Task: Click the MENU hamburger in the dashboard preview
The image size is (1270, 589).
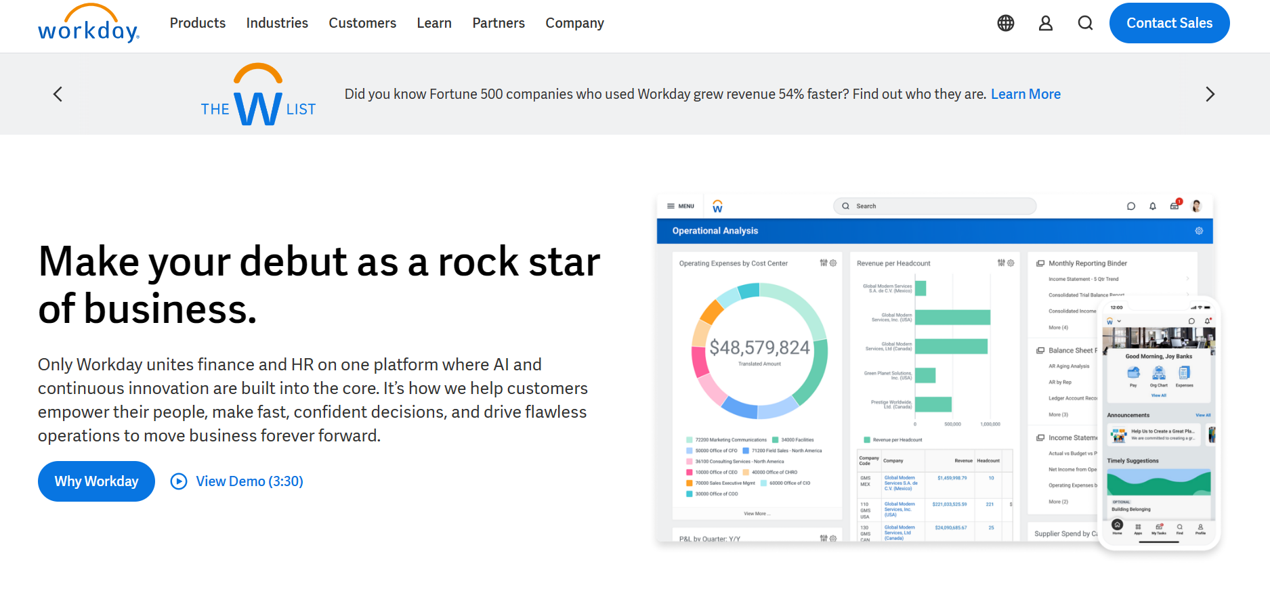Action: point(681,206)
